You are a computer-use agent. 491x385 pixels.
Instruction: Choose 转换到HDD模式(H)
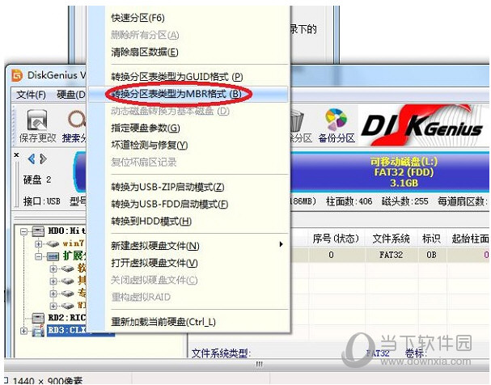tap(151, 222)
